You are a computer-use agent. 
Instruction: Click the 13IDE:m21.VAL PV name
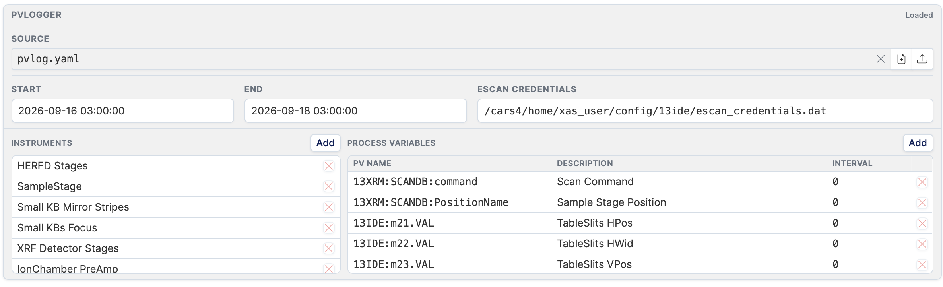click(394, 223)
